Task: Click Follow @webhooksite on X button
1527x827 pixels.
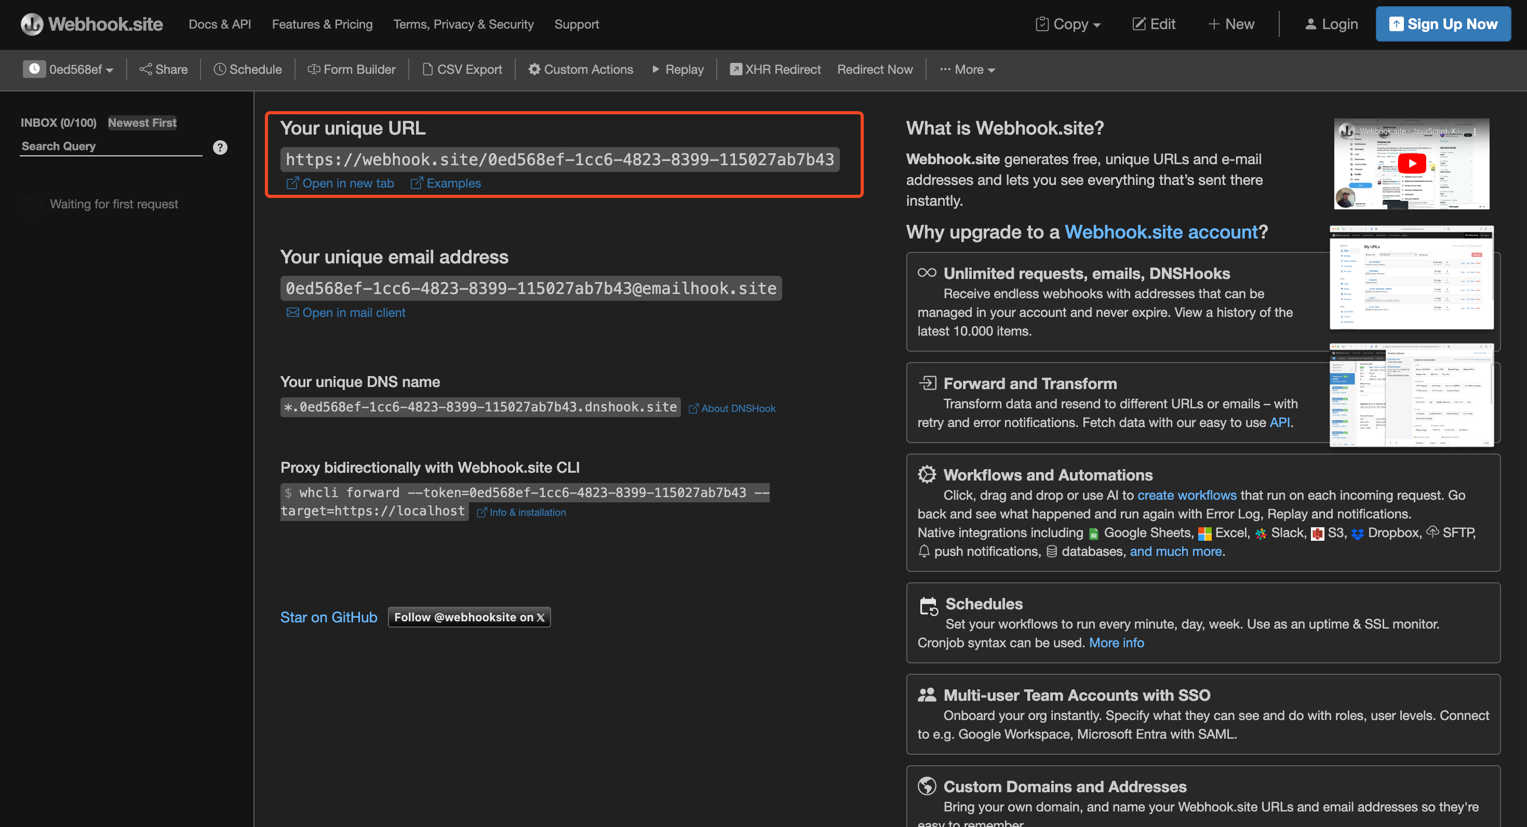Action: tap(469, 617)
